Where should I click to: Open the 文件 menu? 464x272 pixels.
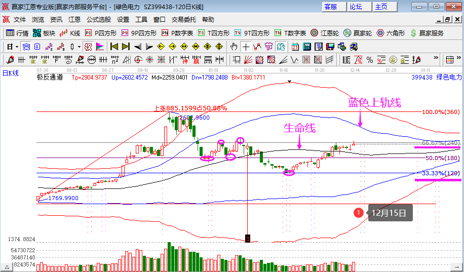(x=20, y=20)
